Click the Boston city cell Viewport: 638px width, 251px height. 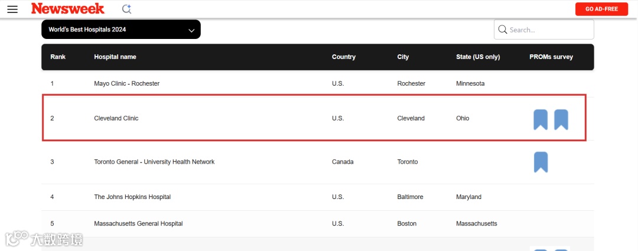[x=407, y=224]
